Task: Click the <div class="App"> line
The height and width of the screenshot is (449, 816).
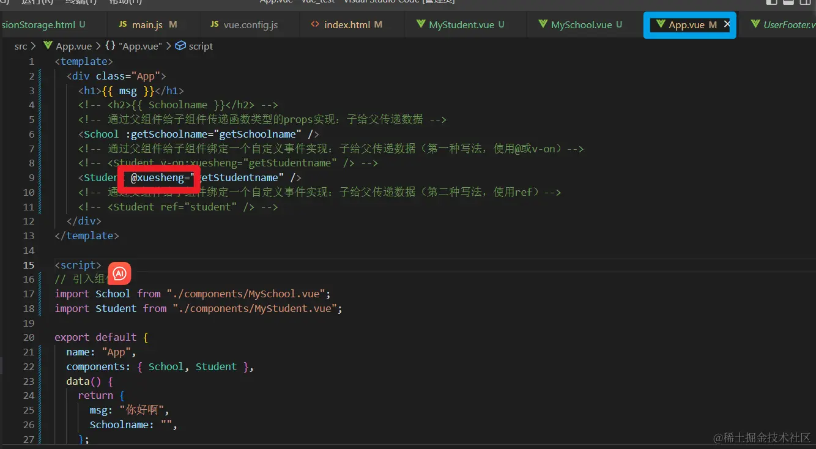Action: [x=116, y=76]
